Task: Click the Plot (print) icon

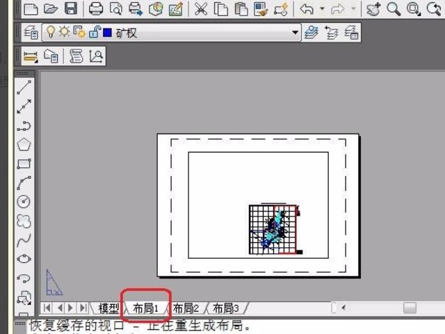Action: coord(96,9)
